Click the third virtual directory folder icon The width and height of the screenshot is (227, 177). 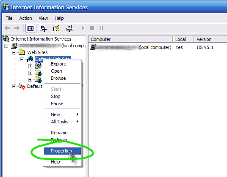tap(38, 79)
